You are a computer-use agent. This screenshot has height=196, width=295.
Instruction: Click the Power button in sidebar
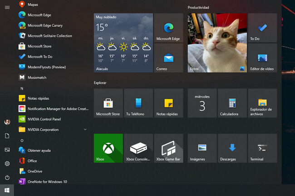tap(7, 177)
